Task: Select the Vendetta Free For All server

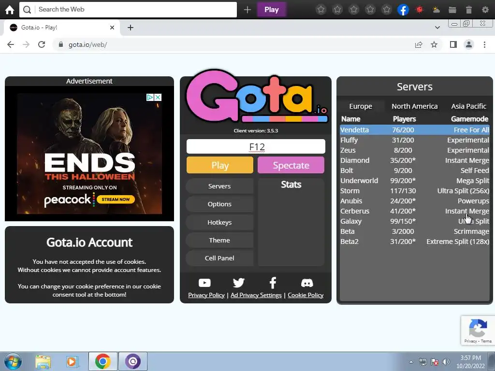Action: tap(414, 130)
